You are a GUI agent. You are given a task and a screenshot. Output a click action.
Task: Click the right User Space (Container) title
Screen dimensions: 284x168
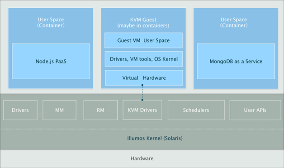coord(234,22)
